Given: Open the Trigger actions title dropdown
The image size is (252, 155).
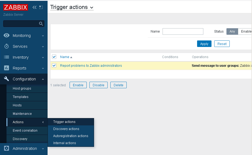Looking at the screenshot, I should tap(72, 7).
